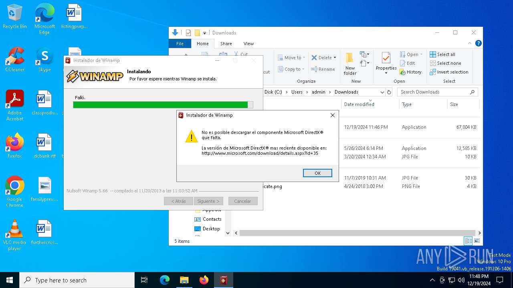The width and height of the screenshot is (513, 288).
Task: Click the History icon in ribbon
Action: [x=402, y=72]
